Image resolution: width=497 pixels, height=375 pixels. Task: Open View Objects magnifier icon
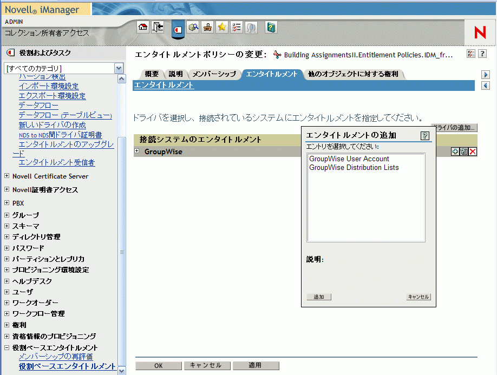pyautogui.click(x=193, y=27)
